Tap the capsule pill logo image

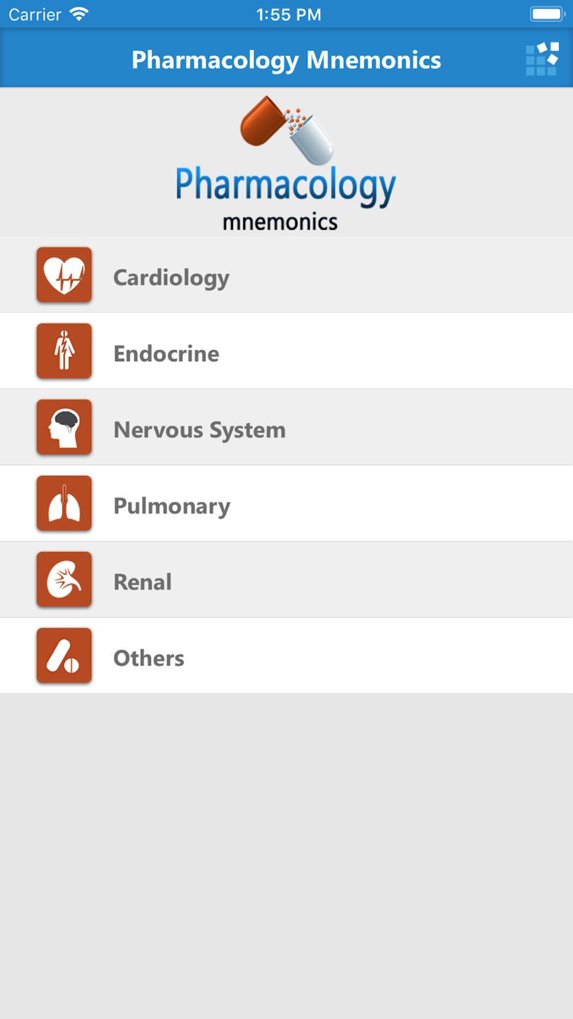point(286,130)
